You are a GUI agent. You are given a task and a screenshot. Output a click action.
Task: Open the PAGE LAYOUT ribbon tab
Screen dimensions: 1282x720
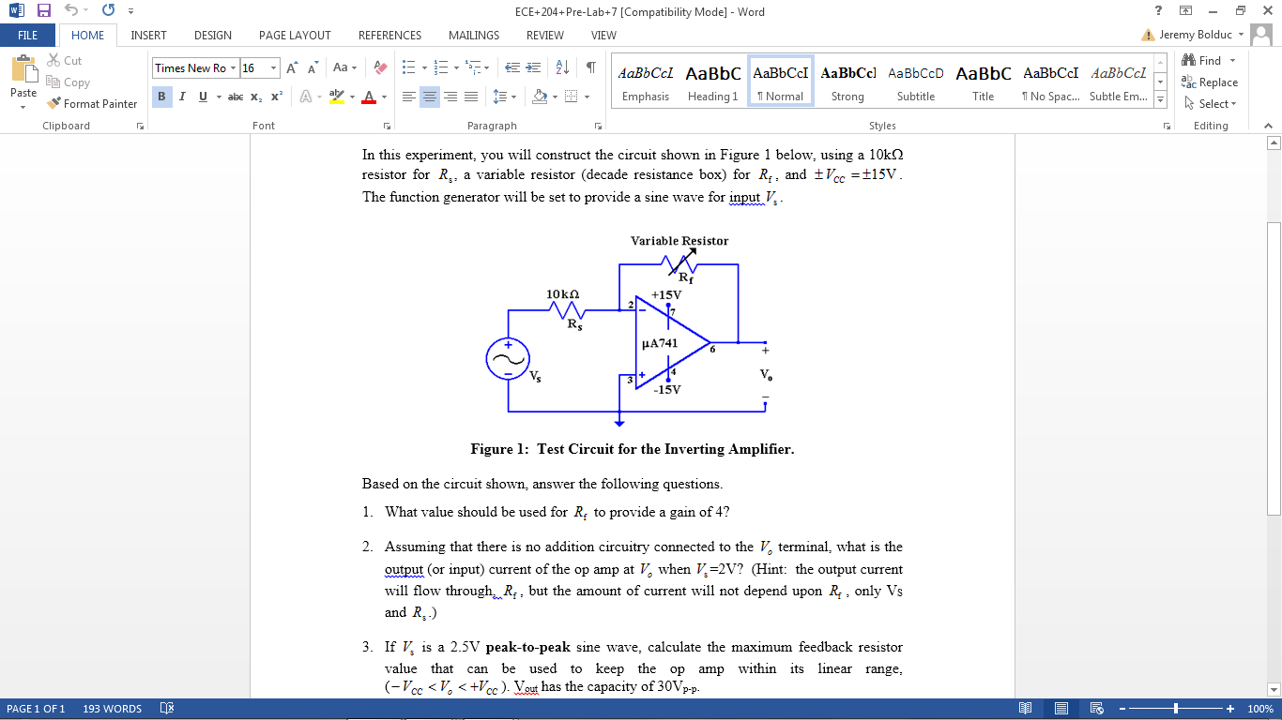click(x=295, y=35)
